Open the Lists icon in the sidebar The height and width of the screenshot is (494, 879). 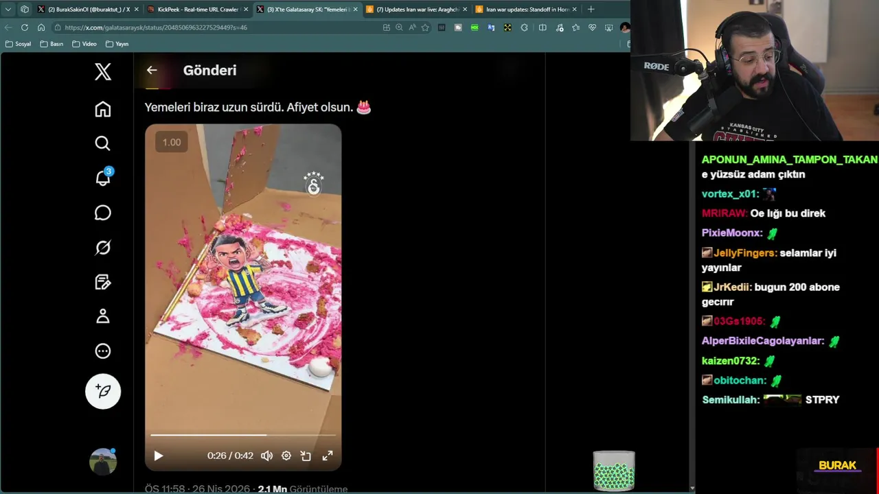coord(103,282)
